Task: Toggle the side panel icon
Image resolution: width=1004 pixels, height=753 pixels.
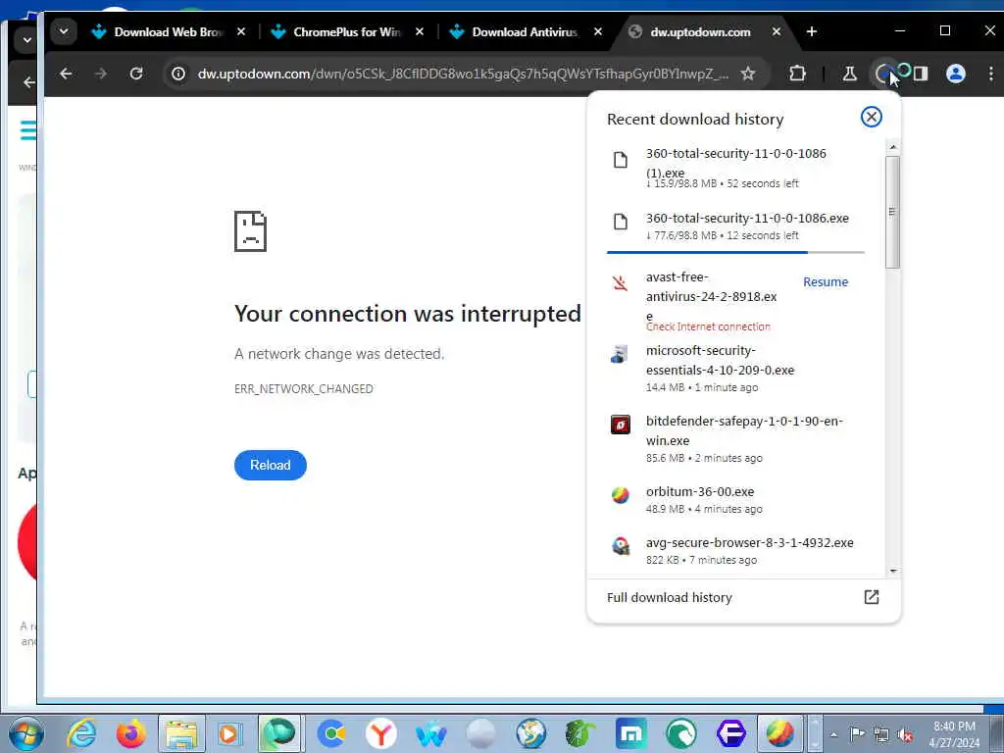Action: 921,74
